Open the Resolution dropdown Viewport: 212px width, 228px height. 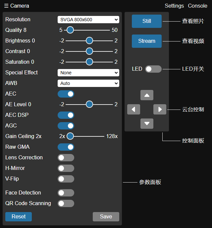click(x=88, y=20)
